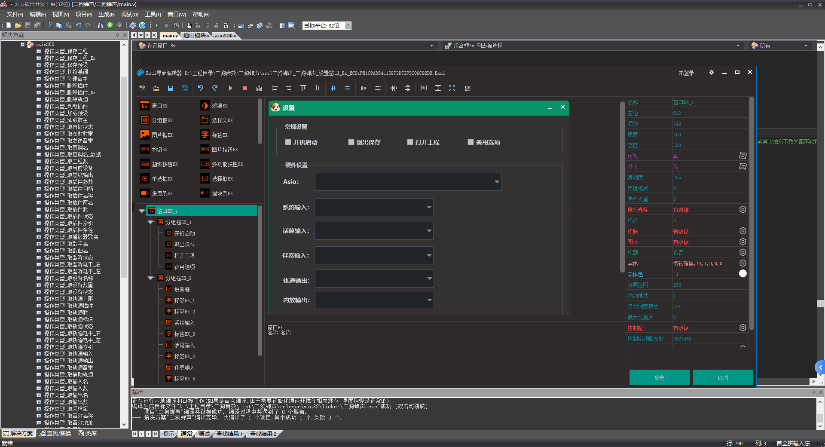825x447 pixels.
Task: Click the binoculars find icon in main toolbar
Action: (101, 25)
